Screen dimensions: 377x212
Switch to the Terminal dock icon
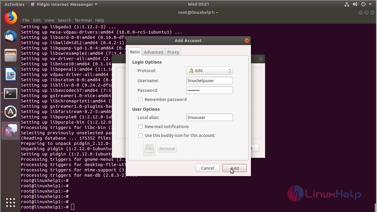(11, 93)
